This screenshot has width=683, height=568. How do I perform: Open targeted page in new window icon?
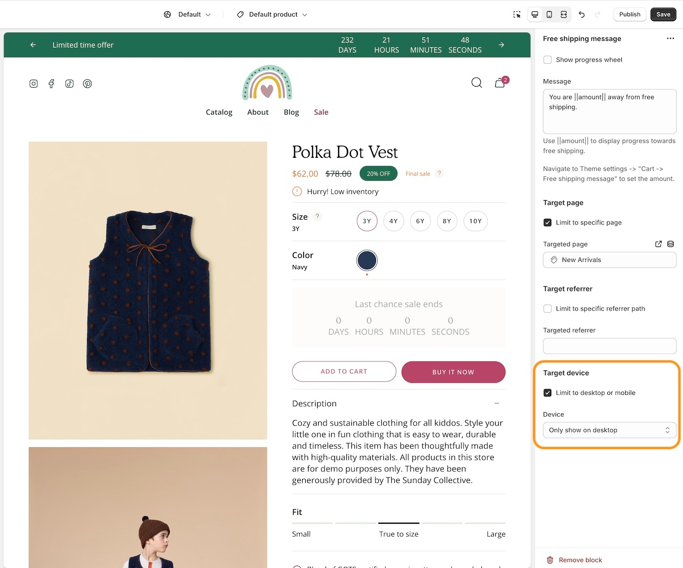tap(658, 244)
